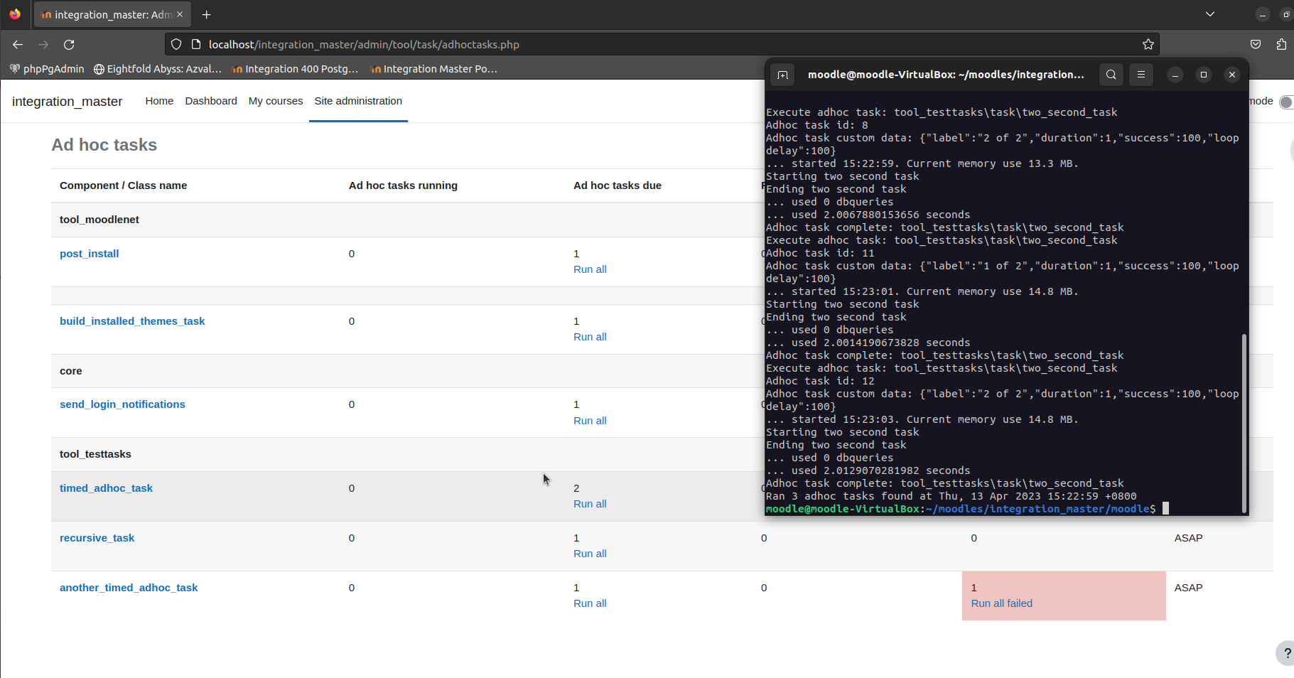
Task: Click the Ad hoc tasks heading
Action: pyautogui.click(x=104, y=145)
